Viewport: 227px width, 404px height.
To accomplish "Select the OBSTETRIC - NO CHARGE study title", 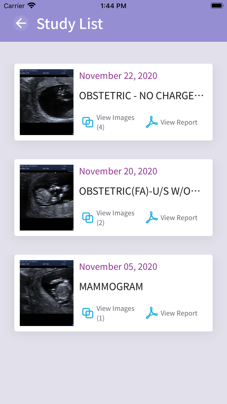I will click(141, 95).
